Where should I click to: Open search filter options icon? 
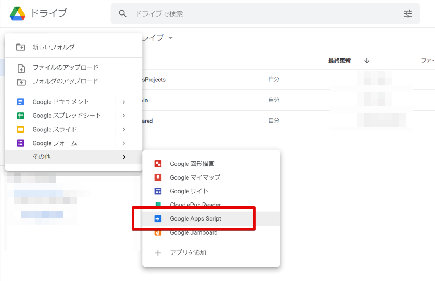[x=408, y=14]
